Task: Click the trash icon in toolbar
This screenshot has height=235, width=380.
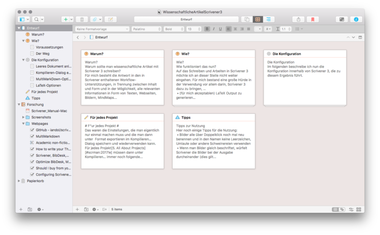Action: [x=82, y=19]
